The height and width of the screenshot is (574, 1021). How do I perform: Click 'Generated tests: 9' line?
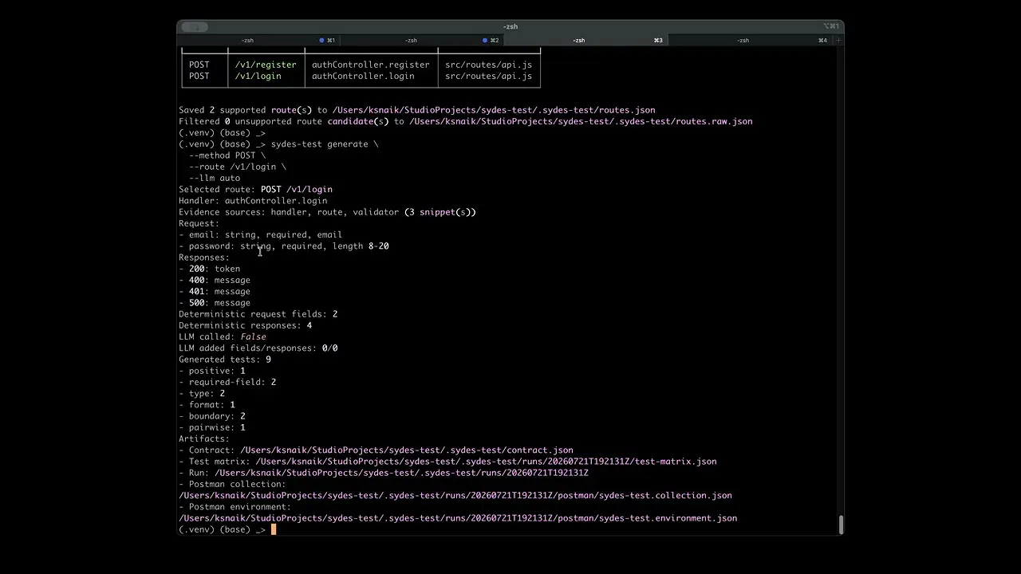[x=225, y=360]
